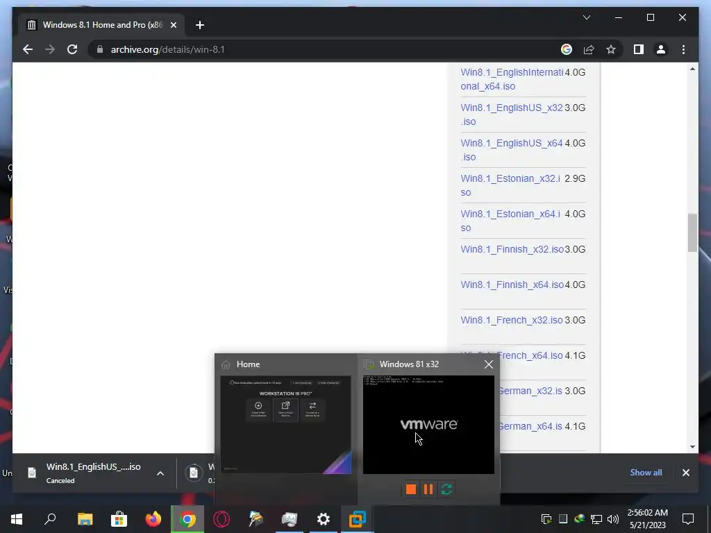Open the notification center
The image size is (711, 533).
tap(688, 519)
